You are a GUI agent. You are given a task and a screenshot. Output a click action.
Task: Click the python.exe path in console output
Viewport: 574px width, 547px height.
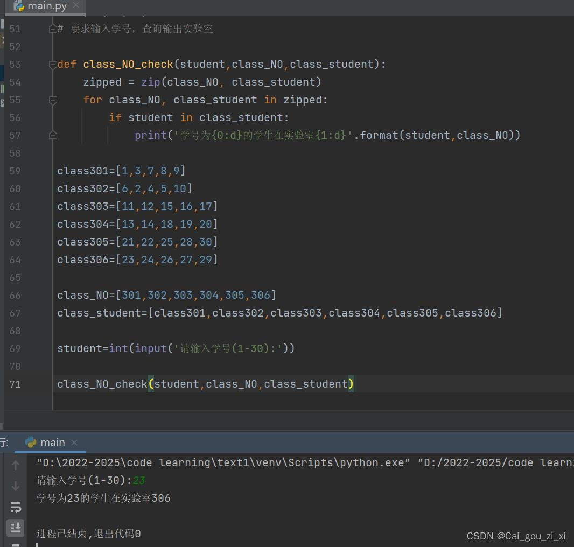[x=223, y=463]
